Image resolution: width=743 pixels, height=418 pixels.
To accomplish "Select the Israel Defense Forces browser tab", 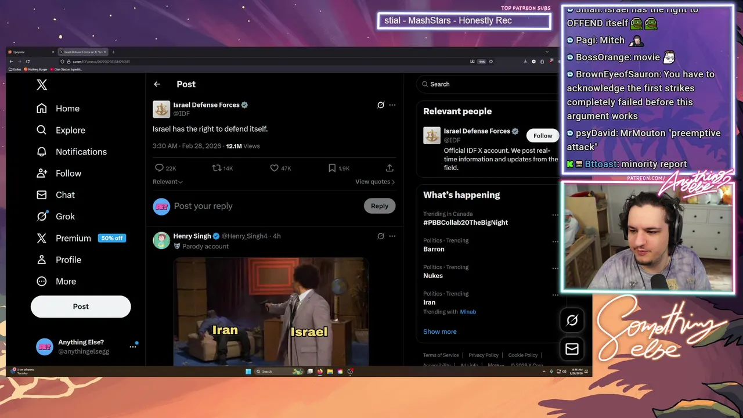I will (x=83, y=52).
